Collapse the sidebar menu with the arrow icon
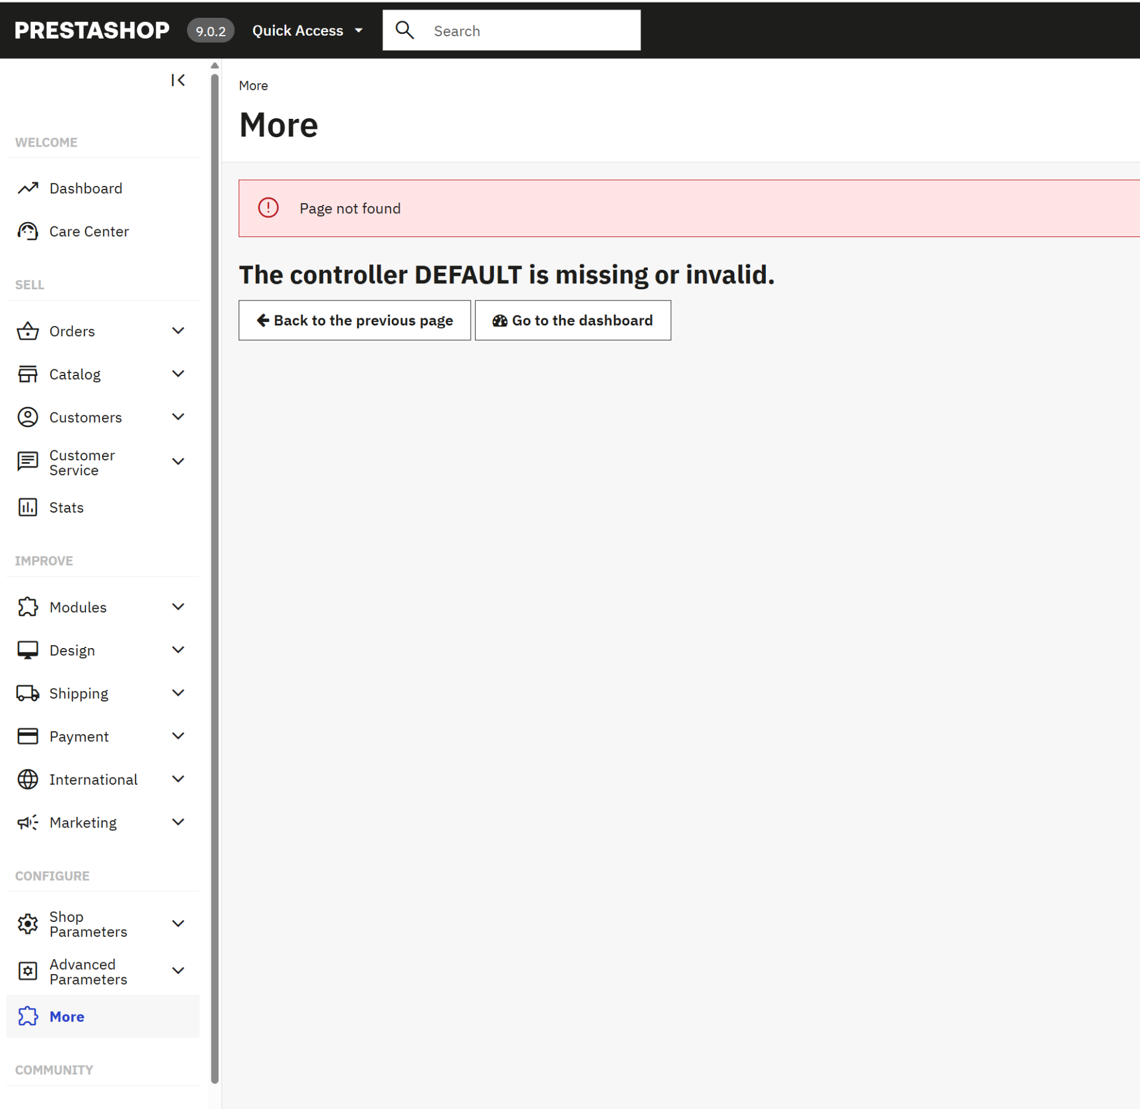 click(178, 80)
